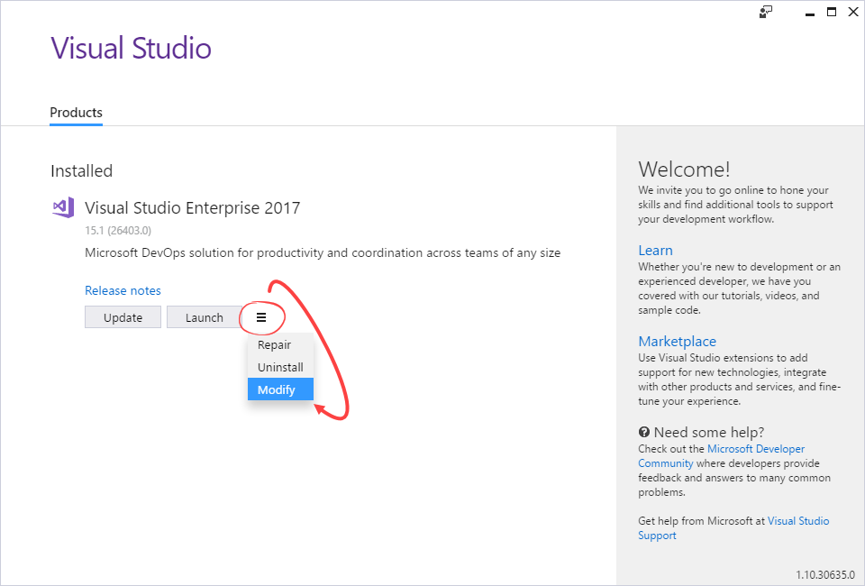The height and width of the screenshot is (586, 865).
Task: Follow the Microsoft Developer Community link
Action: click(x=722, y=456)
